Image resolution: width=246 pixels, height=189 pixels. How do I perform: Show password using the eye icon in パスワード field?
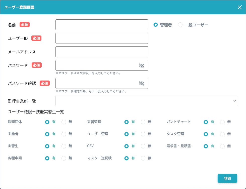point(142,66)
